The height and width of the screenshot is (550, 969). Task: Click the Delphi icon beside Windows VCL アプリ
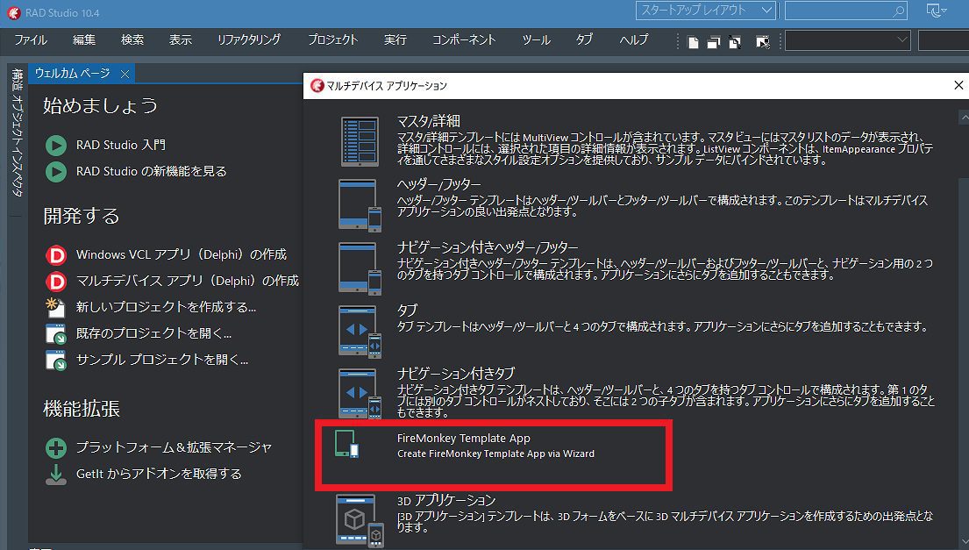[x=55, y=254]
